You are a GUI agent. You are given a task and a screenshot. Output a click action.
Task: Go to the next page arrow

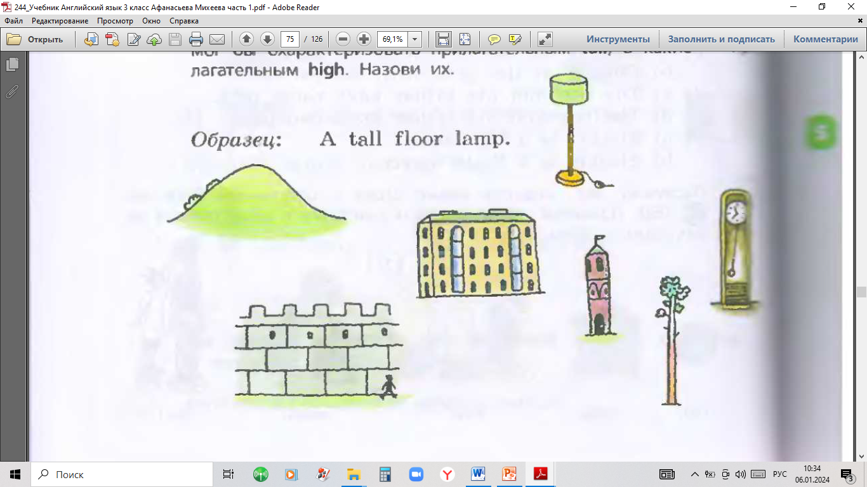(267, 39)
